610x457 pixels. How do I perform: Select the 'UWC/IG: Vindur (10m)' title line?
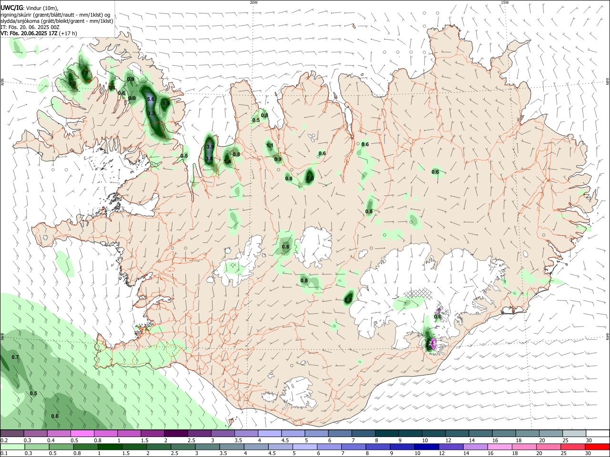30,8
